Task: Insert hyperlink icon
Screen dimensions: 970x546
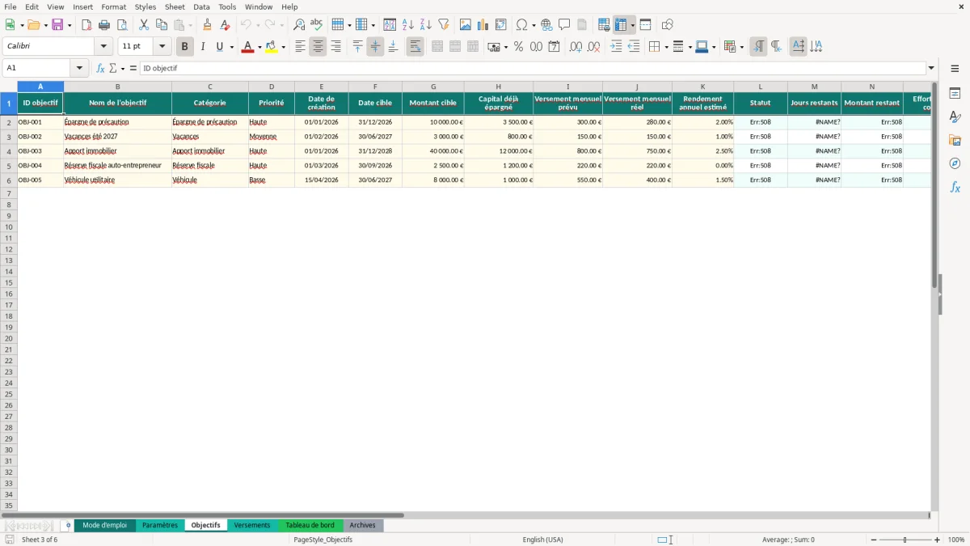Action: 546,25
